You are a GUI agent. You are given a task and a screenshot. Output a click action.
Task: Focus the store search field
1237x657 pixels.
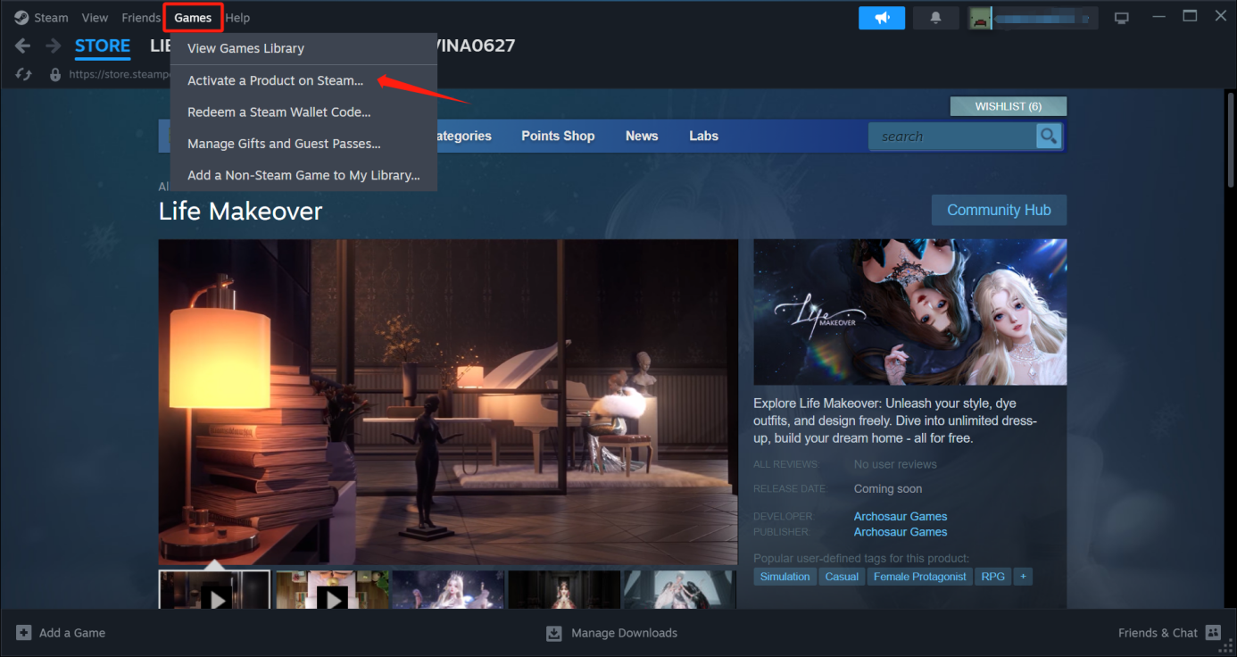click(952, 137)
